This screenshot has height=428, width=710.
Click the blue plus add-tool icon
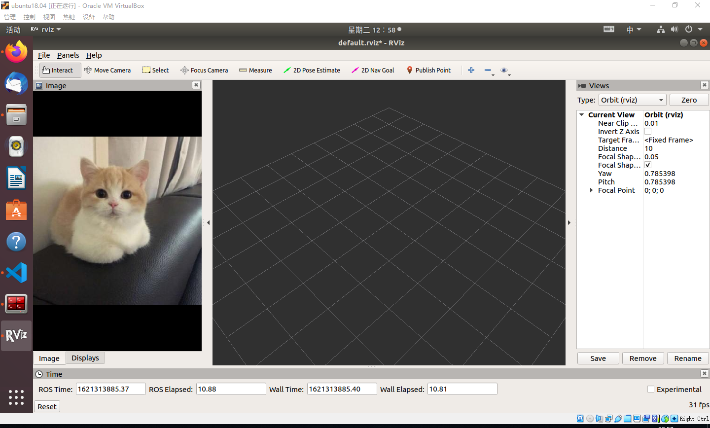point(471,70)
